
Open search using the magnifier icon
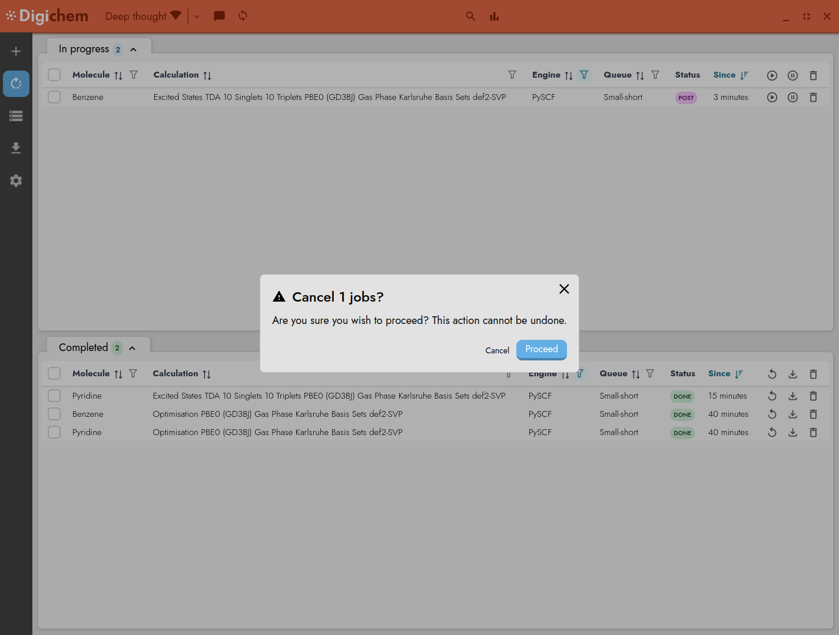pyautogui.click(x=470, y=16)
